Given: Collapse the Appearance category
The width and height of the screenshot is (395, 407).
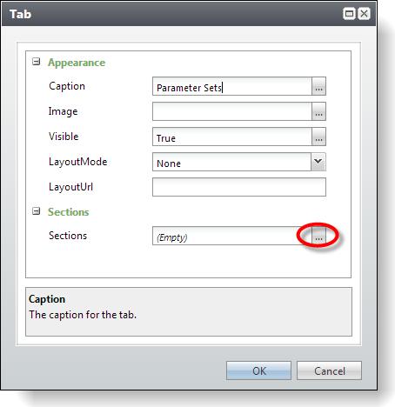Looking at the screenshot, I should click(x=36, y=62).
